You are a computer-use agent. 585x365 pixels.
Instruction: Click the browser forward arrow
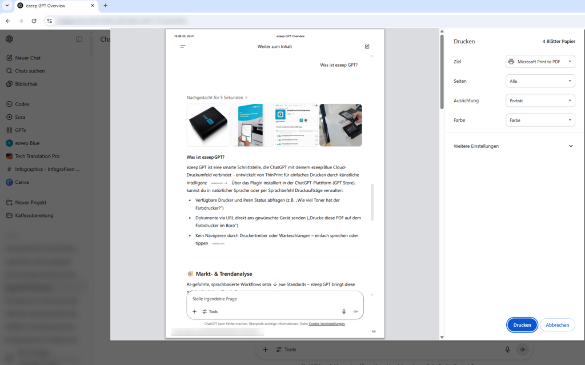pos(21,21)
